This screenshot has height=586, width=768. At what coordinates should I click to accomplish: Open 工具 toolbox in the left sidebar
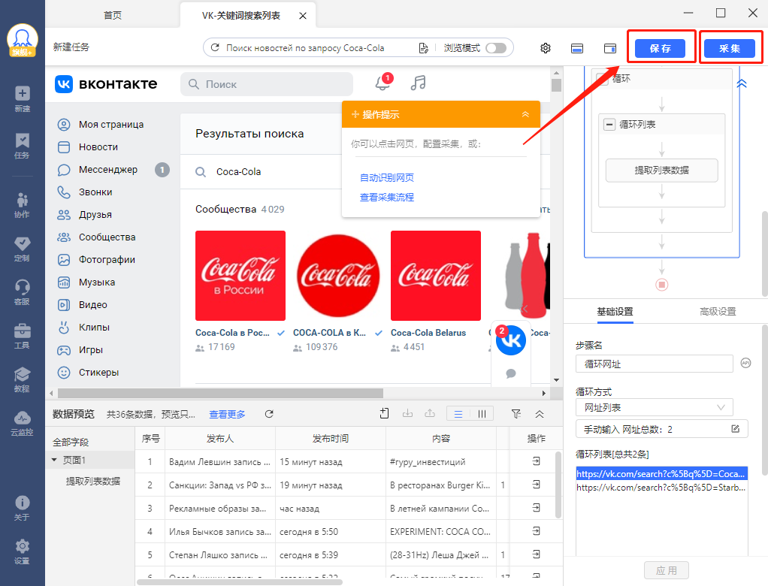pyautogui.click(x=22, y=336)
